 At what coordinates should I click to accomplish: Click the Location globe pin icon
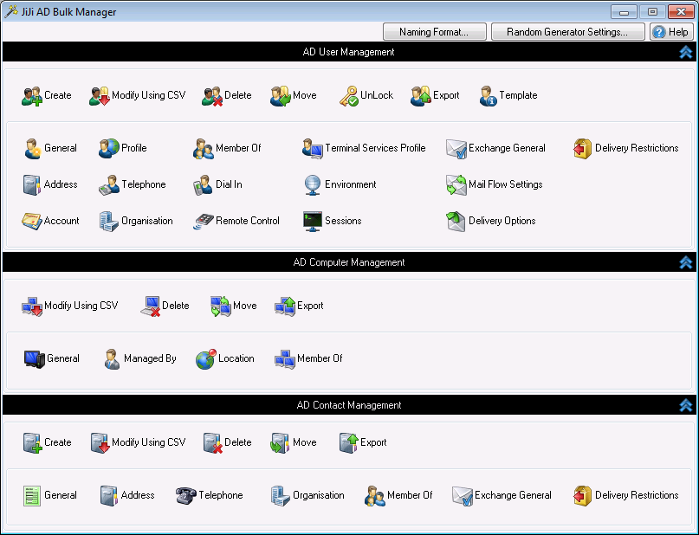coord(205,359)
